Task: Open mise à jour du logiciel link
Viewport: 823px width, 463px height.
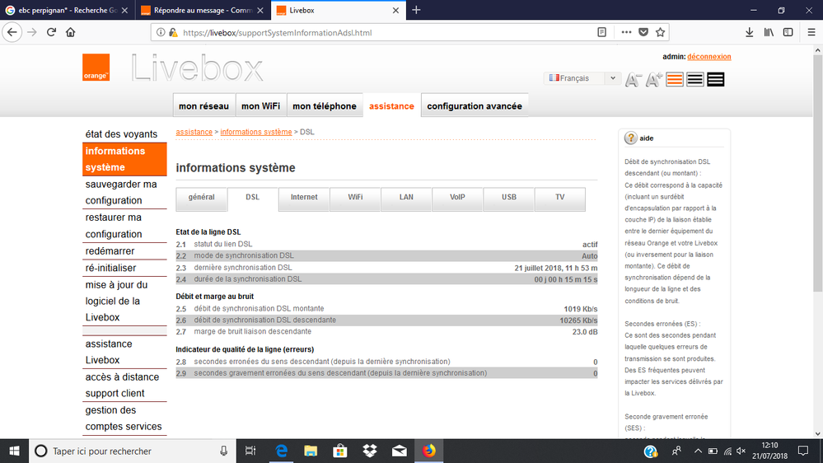Action: [116, 301]
